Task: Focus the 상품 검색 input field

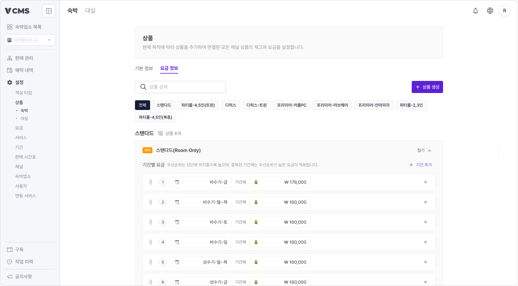Action: pyautogui.click(x=180, y=87)
